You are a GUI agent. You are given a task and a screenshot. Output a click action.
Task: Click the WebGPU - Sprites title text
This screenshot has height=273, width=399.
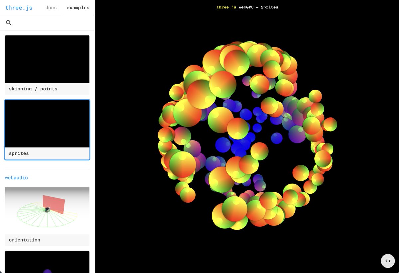pos(258,7)
